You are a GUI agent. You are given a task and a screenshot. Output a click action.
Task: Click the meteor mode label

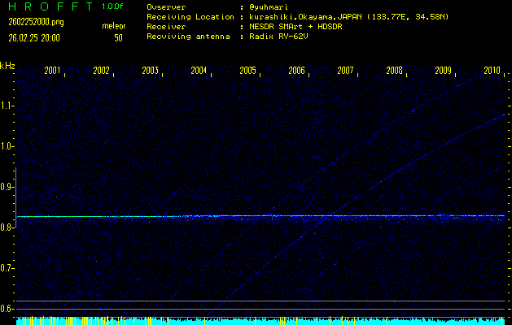click(113, 26)
